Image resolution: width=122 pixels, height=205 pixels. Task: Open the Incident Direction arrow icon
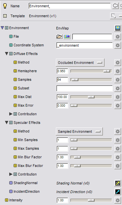pyautogui.click(x=118, y=192)
